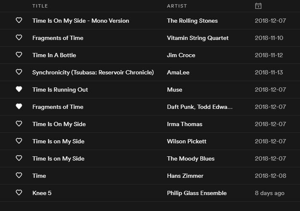Open Jim Croce artist page
This screenshot has width=300, height=211.
click(x=181, y=55)
